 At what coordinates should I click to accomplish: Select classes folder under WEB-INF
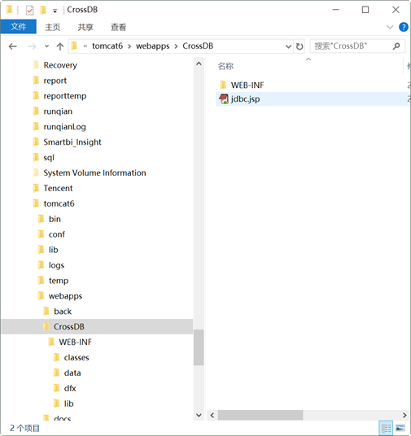point(77,358)
